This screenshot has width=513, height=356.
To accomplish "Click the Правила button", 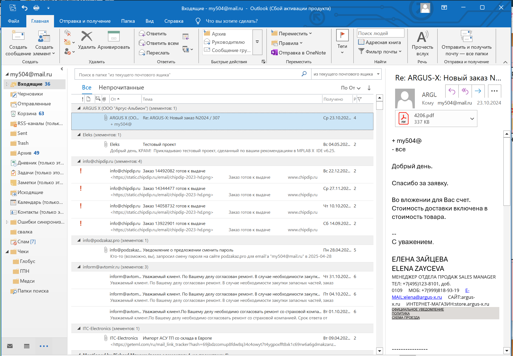I will [287, 43].
